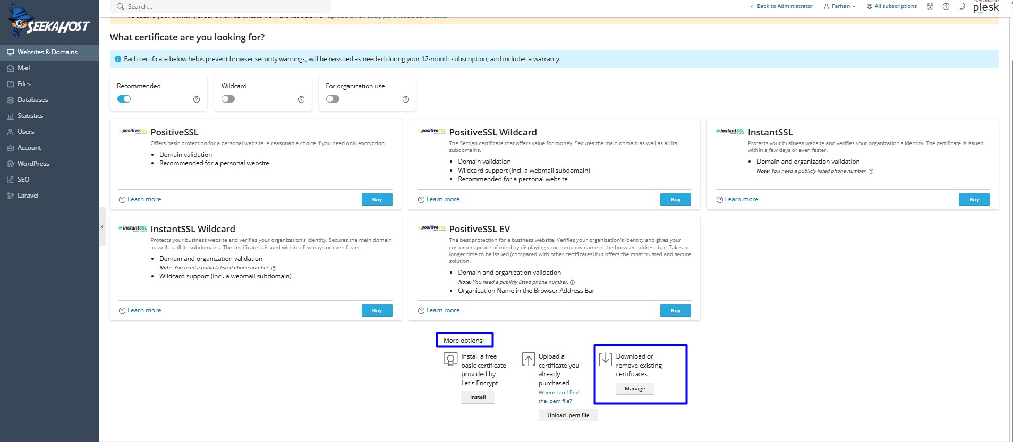The image size is (1013, 442).
Task: Click the help question mark icon in top bar
Action: pos(946,6)
